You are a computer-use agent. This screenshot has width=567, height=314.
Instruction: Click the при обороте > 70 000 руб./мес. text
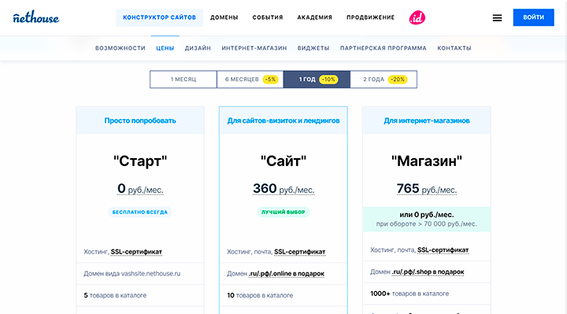coord(427,224)
